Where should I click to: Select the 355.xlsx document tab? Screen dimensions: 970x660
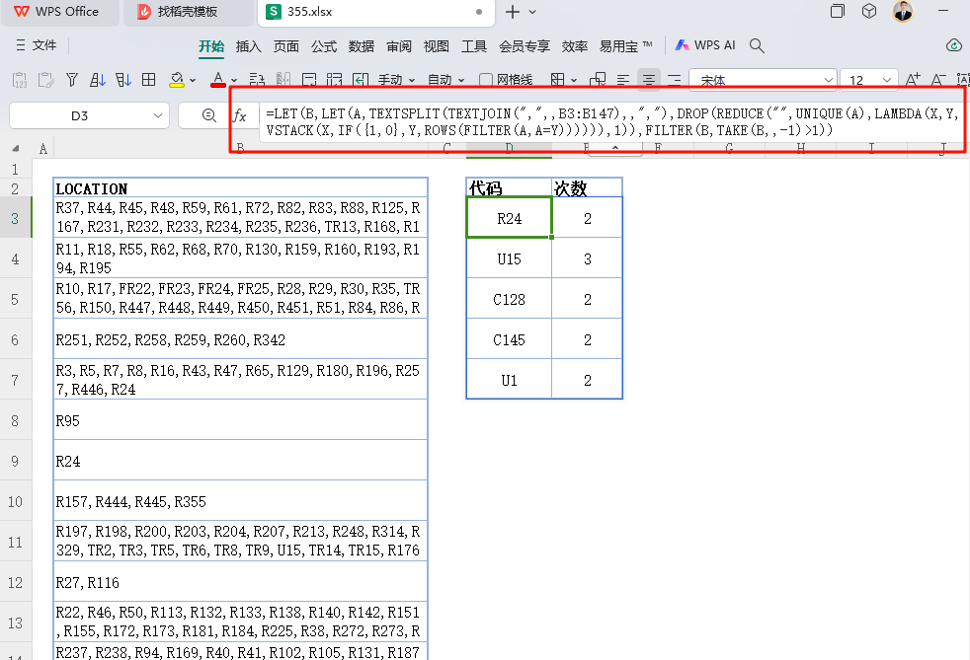tap(375, 12)
